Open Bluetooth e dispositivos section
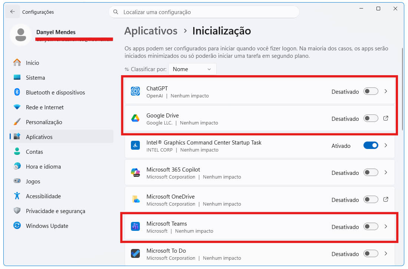 tap(62, 92)
